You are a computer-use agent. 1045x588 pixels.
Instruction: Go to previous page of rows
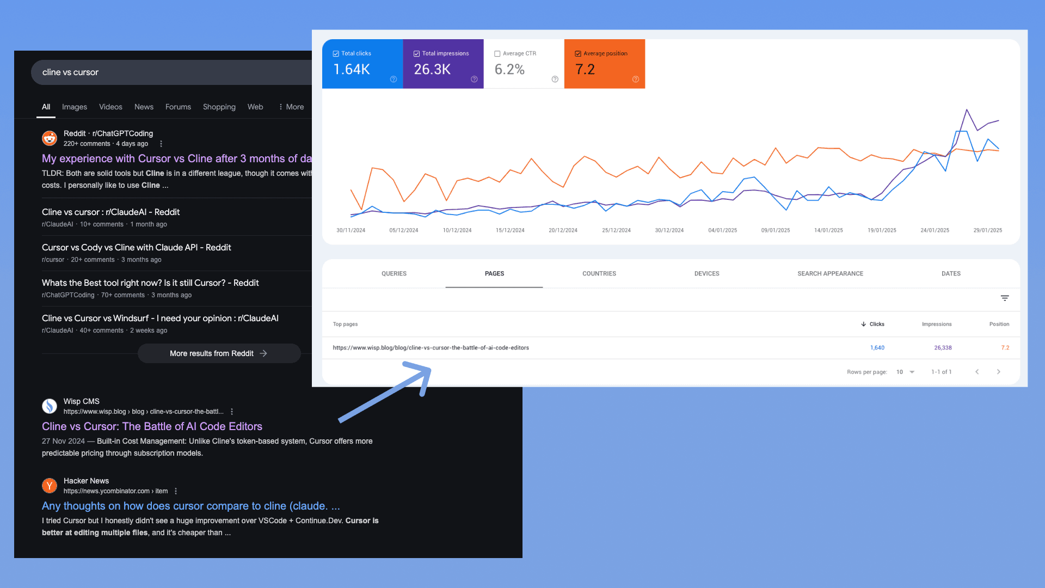[977, 372]
